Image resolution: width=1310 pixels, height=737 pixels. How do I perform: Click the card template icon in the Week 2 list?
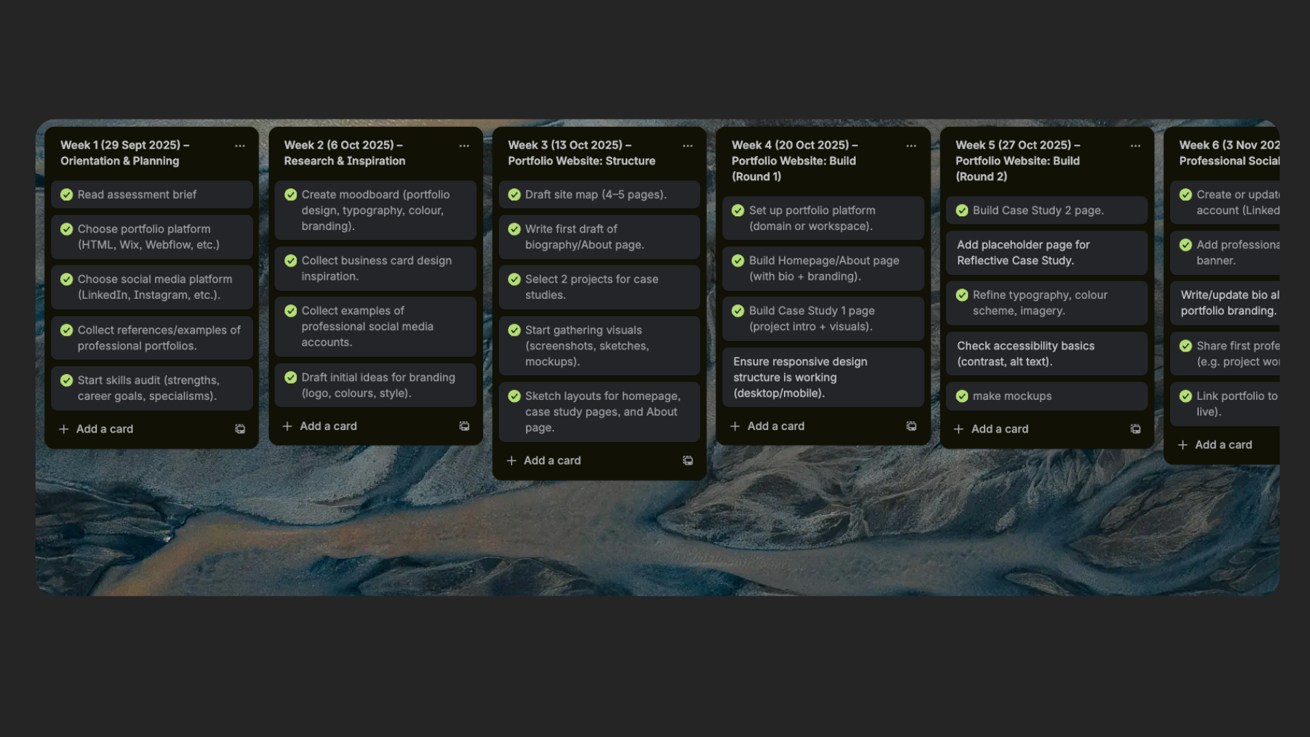[x=464, y=426]
